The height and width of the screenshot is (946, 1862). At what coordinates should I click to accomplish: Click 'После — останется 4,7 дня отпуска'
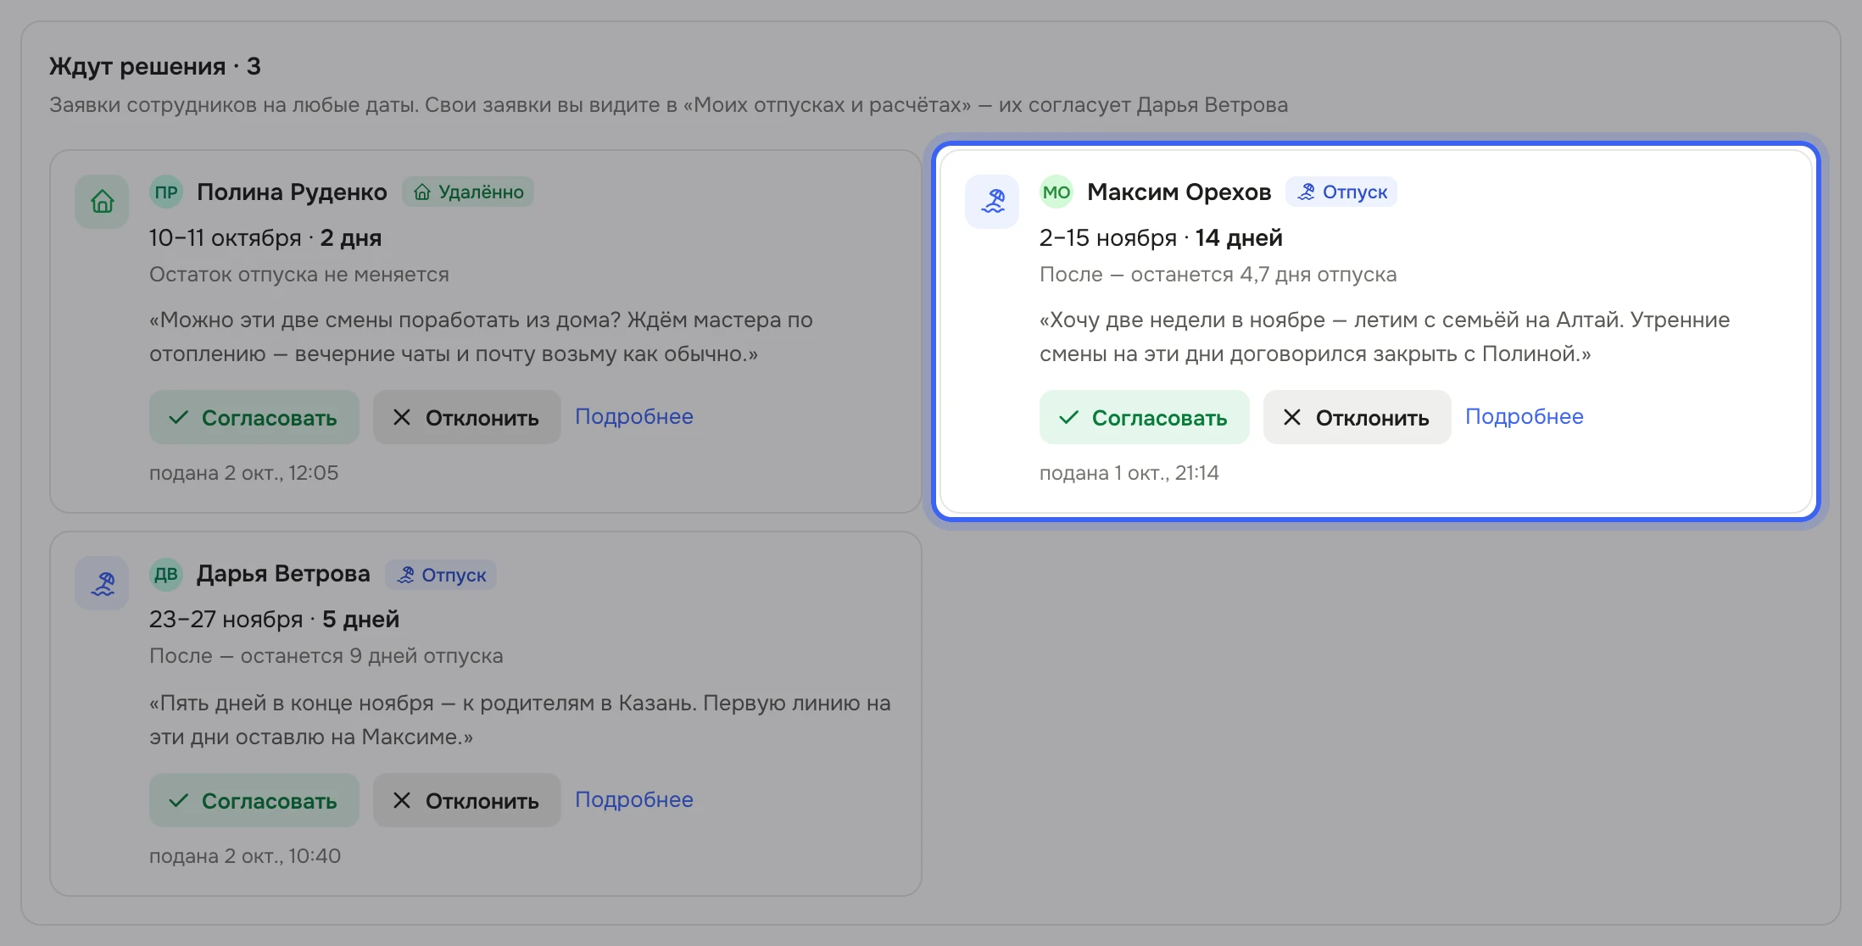point(1218,275)
